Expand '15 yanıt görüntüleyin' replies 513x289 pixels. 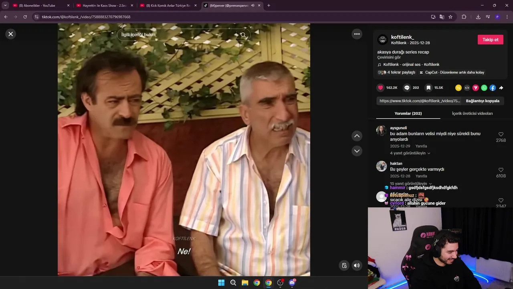pyautogui.click(x=411, y=183)
